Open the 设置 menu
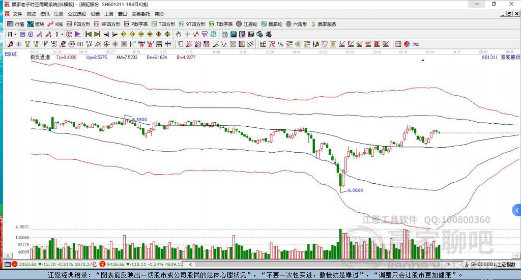This screenshot has width=521, height=280. tap(95, 14)
